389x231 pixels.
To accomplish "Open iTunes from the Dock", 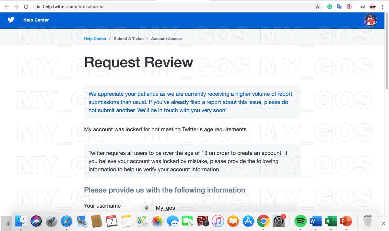I will point(218,221).
